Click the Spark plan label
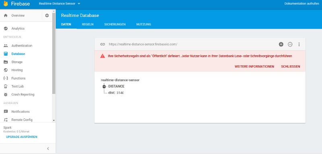This screenshot has height=154, width=322. point(8,128)
